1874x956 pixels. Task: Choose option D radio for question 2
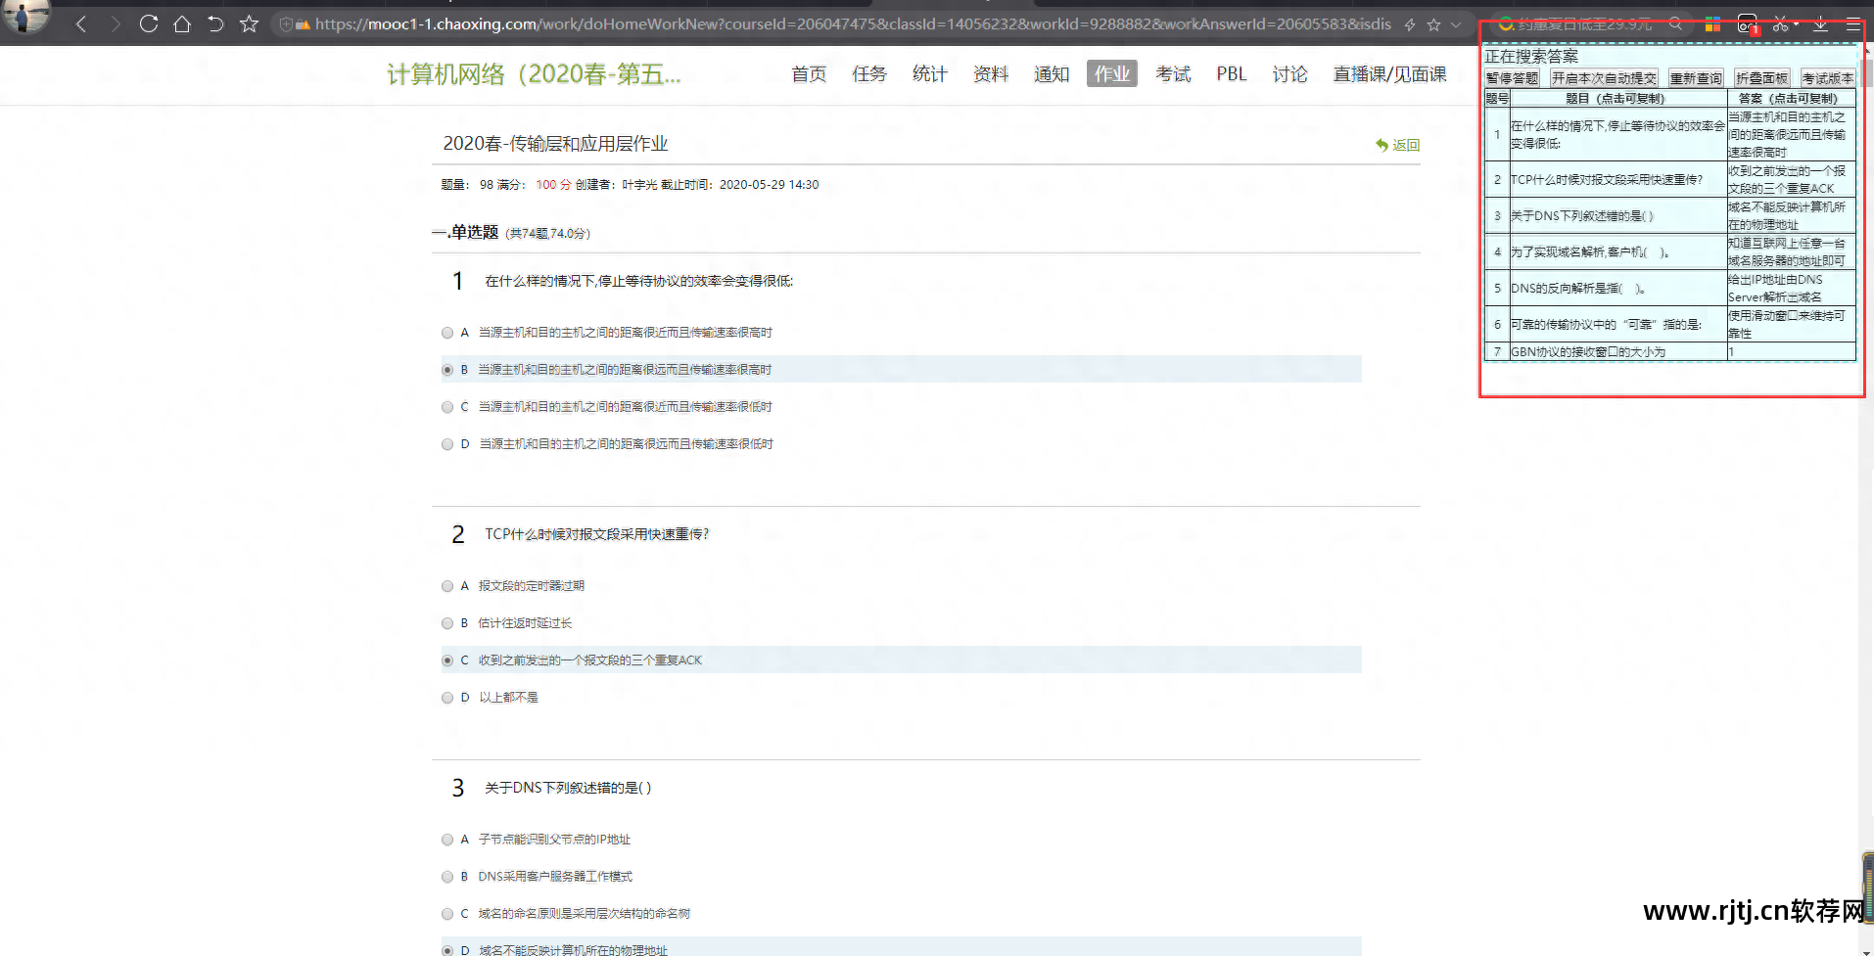pyautogui.click(x=447, y=698)
